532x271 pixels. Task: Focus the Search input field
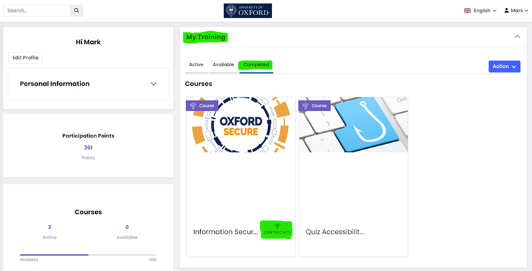pos(37,11)
